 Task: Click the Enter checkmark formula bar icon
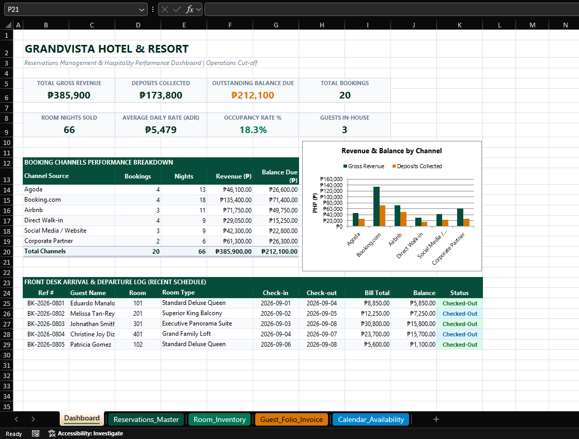click(177, 9)
